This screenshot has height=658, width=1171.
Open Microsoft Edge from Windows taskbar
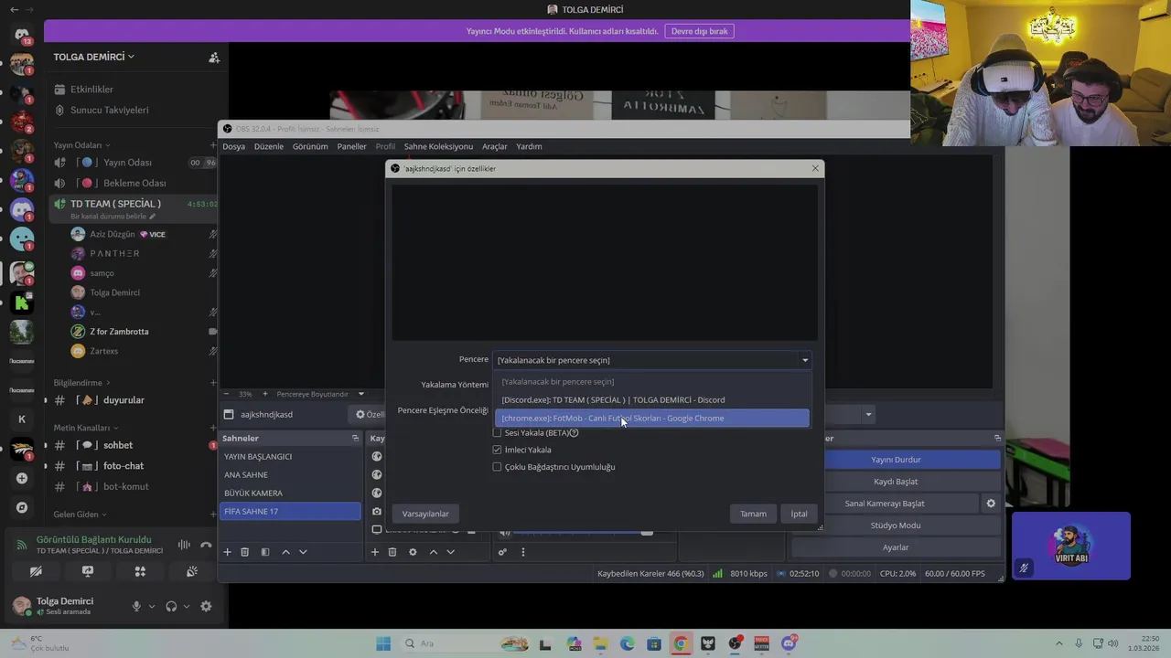[x=627, y=643]
